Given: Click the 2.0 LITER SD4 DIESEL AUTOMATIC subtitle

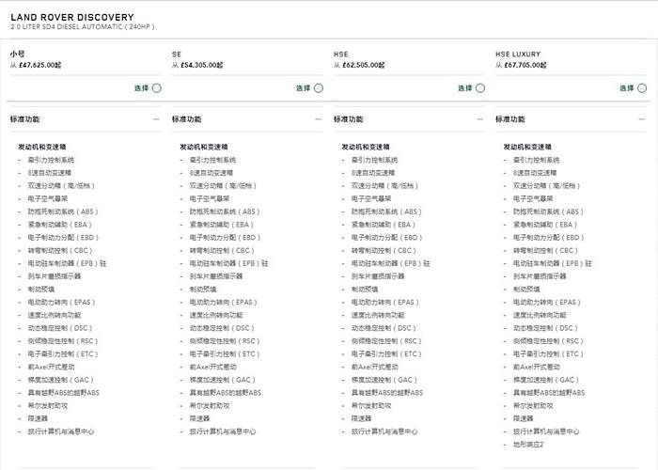Looking at the screenshot, I should tap(83, 27).
